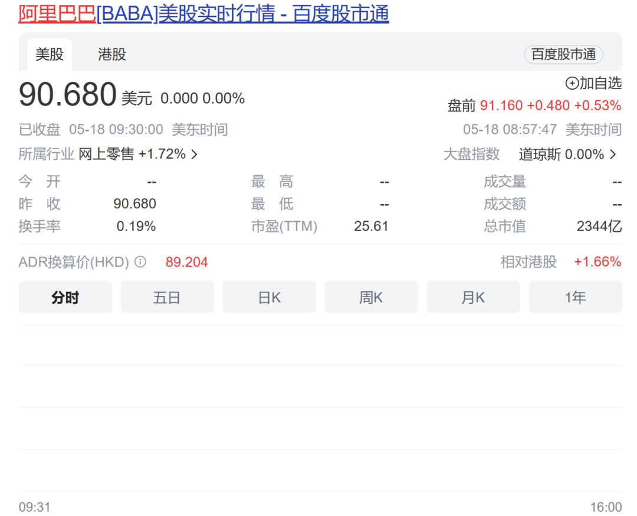This screenshot has width=637, height=516.
Task: Click the 总市值 value 2344亿
Action: (x=599, y=226)
